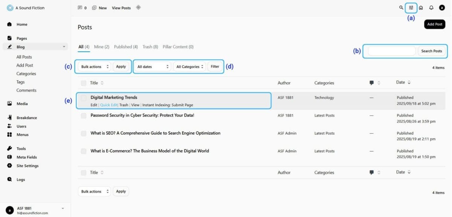Open the screen options sliders icon
Image resolution: width=452 pixels, height=217 pixels.
[411, 8]
